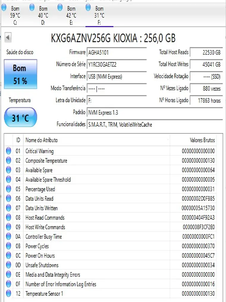Screen dimensions: 226x302
Task: Open the Bom 51 % health status button
Action: (21, 74)
